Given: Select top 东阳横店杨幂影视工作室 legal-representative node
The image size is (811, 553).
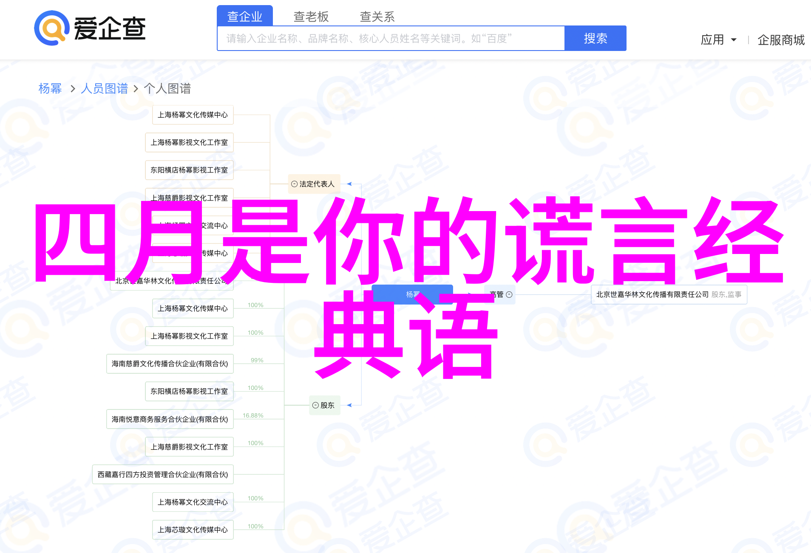Looking at the screenshot, I should [x=190, y=170].
